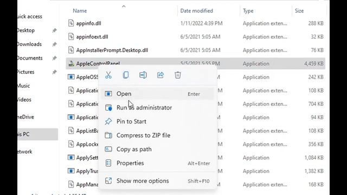
Task: Toggle sort direction arrow above the Name column
Action: tap(124, 6)
